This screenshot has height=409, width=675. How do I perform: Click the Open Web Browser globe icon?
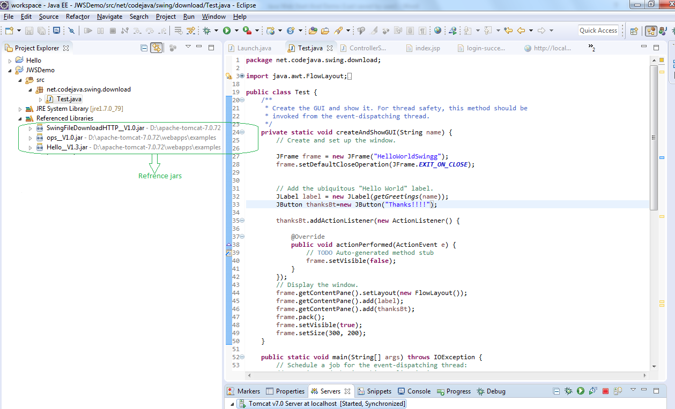[437, 31]
